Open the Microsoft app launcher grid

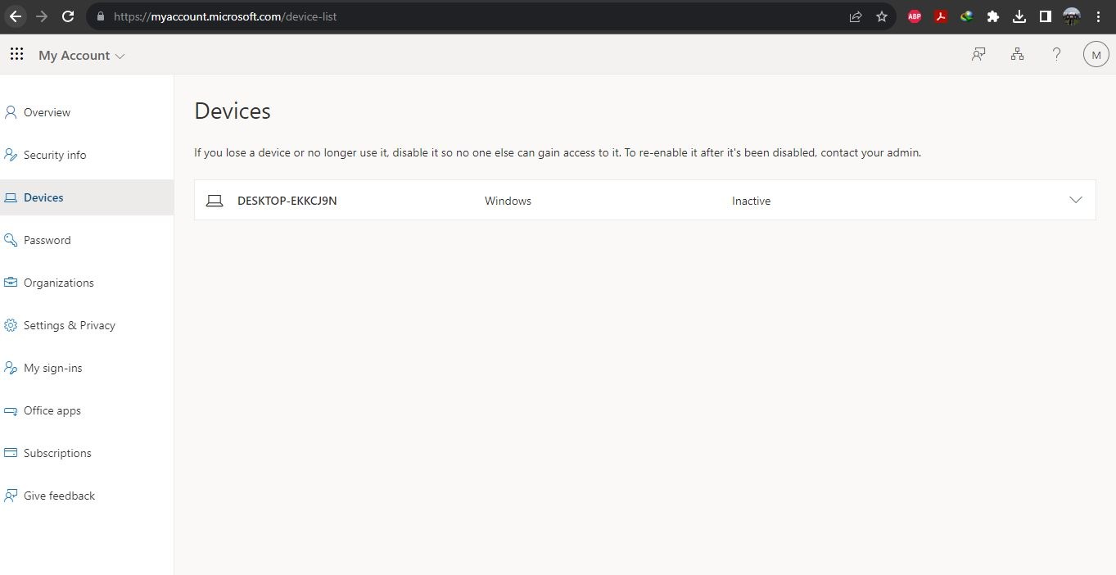[16, 54]
